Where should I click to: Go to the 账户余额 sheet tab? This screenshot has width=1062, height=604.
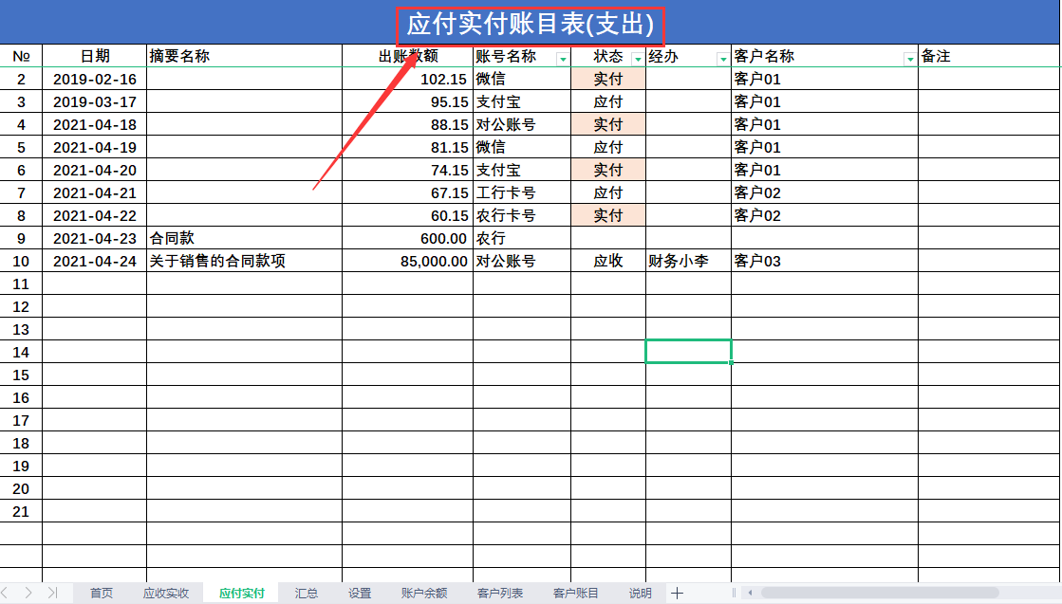(424, 594)
